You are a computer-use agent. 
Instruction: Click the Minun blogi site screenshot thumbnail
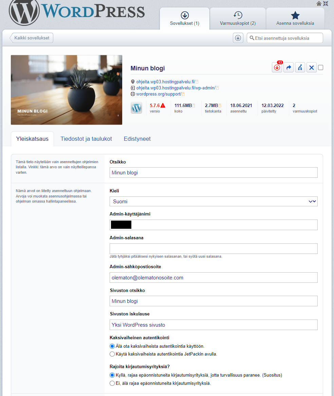(67, 90)
